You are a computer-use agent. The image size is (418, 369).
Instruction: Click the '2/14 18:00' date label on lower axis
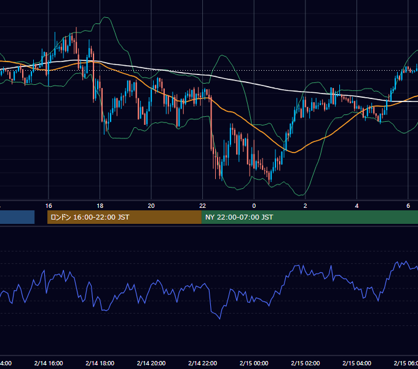pyautogui.click(x=100, y=363)
